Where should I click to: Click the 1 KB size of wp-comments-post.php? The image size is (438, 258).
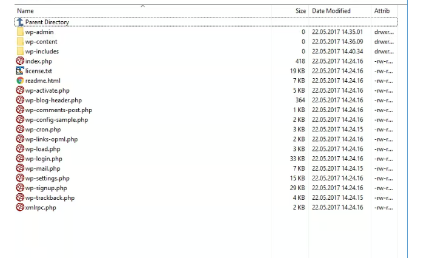[x=299, y=110]
